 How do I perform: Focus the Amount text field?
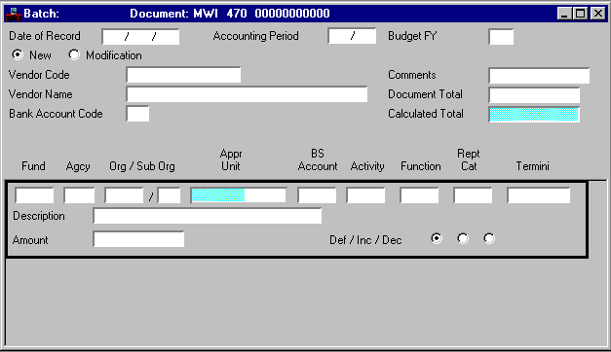tap(138, 239)
